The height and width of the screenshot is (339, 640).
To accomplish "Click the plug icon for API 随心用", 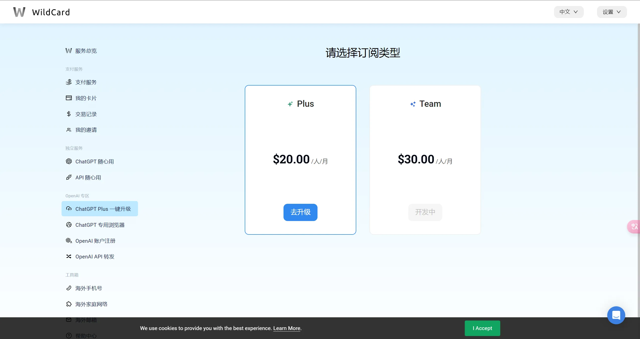I will click(69, 177).
